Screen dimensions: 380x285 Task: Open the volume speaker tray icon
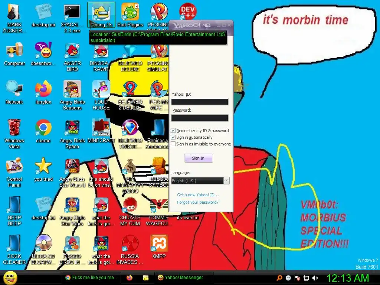315,278
